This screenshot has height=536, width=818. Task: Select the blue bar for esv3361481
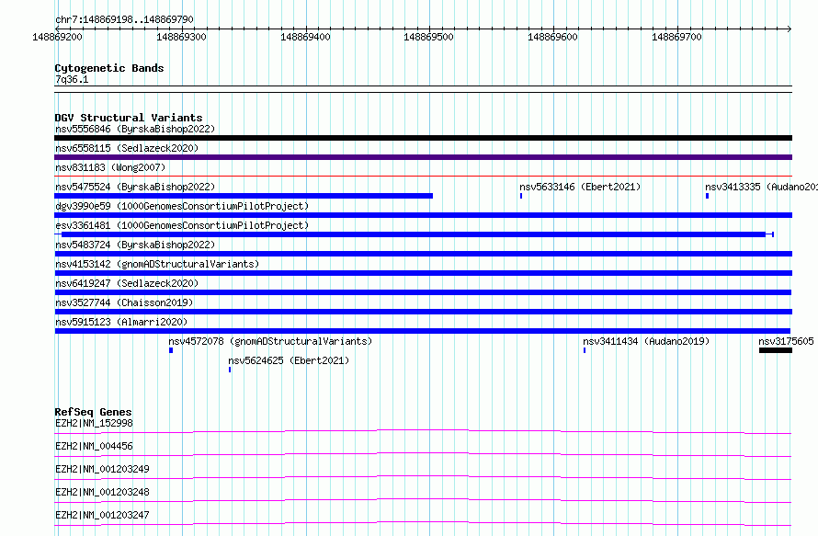pyautogui.click(x=414, y=234)
